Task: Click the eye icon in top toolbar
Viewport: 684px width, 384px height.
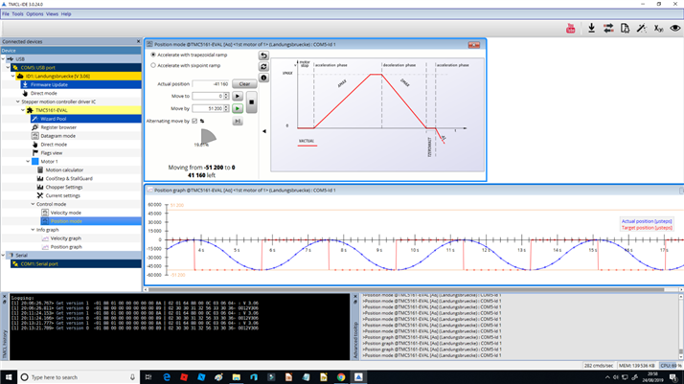Action: pos(675,29)
